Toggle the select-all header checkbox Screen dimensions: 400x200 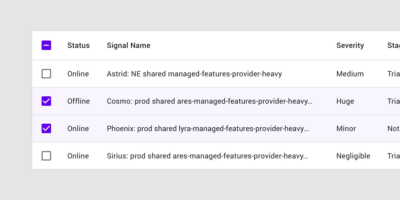pos(46,45)
